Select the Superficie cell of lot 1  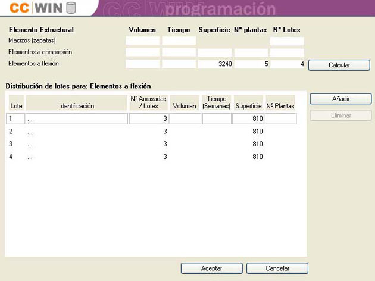click(x=248, y=119)
